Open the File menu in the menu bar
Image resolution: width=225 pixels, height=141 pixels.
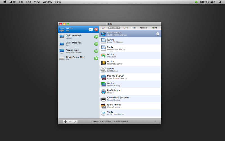point(21,2)
